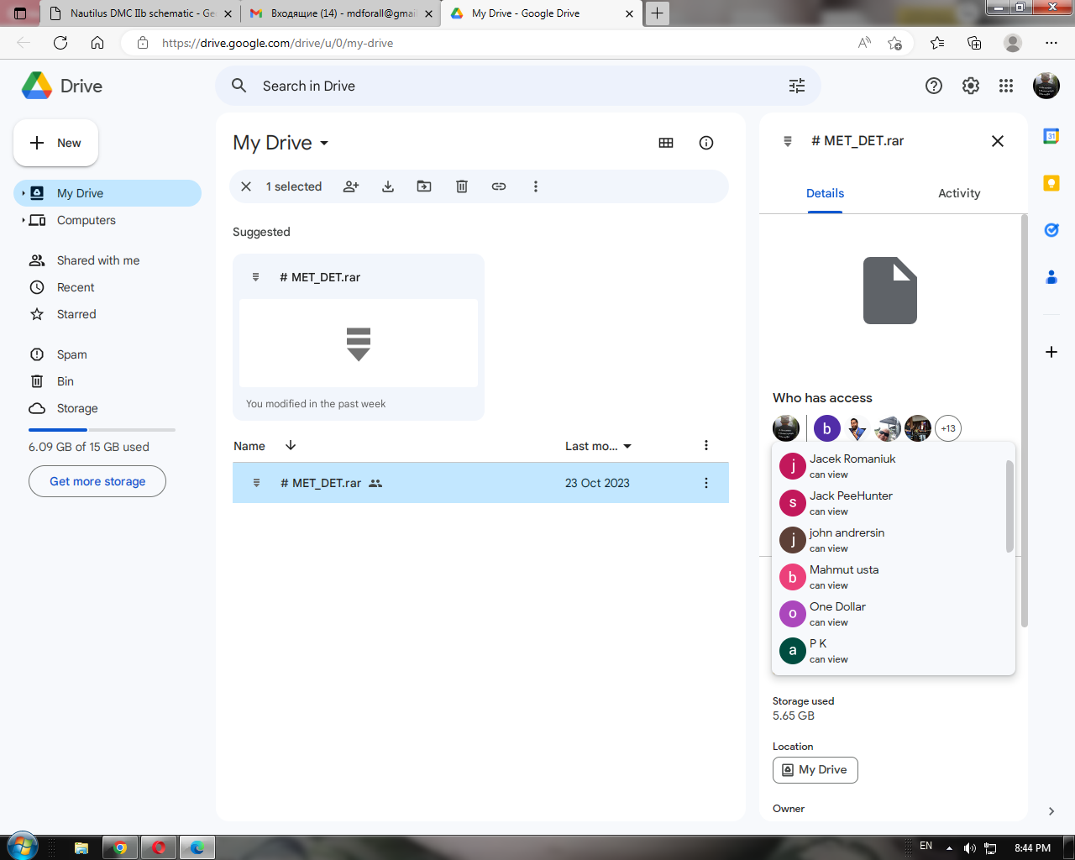Open Google Keep side panel icon

(1051, 183)
